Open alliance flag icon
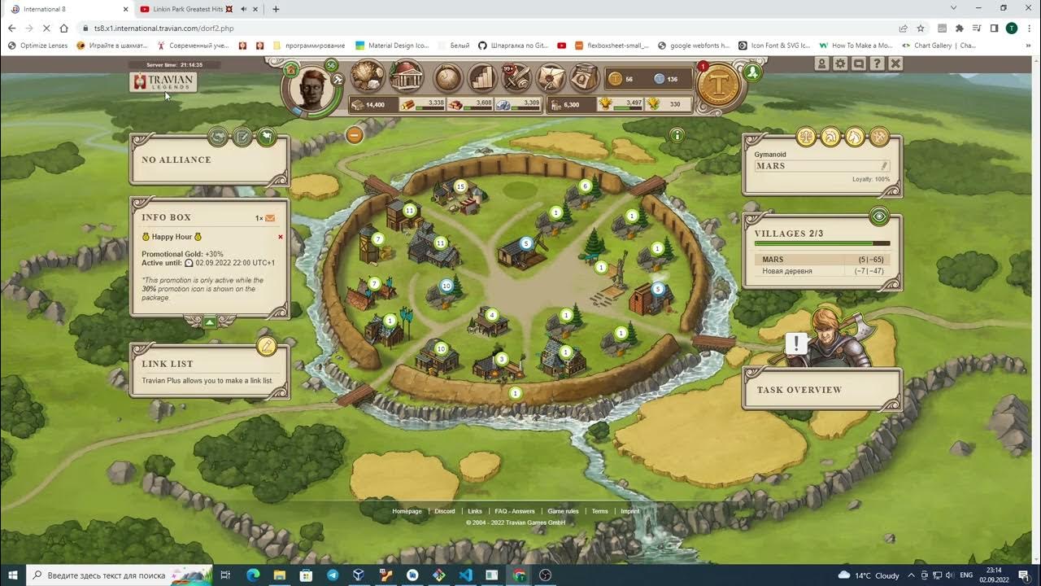This screenshot has width=1041, height=586. pyautogui.click(x=267, y=137)
